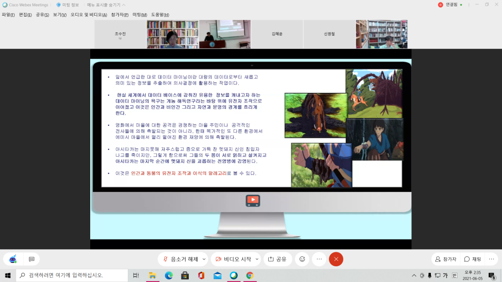Click the 공유 share button
The width and height of the screenshot is (502, 282).
pyautogui.click(x=277, y=259)
